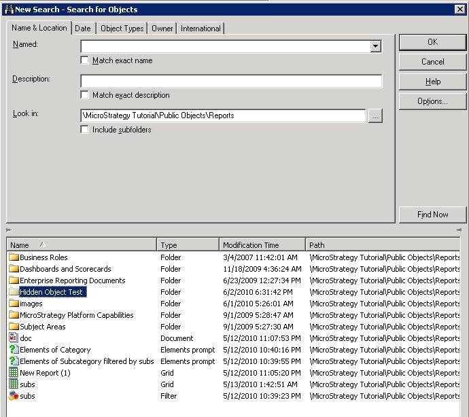Click the Enterprise Reporting Documents folder icon
The height and width of the screenshot is (417, 469).
coord(14,280)
